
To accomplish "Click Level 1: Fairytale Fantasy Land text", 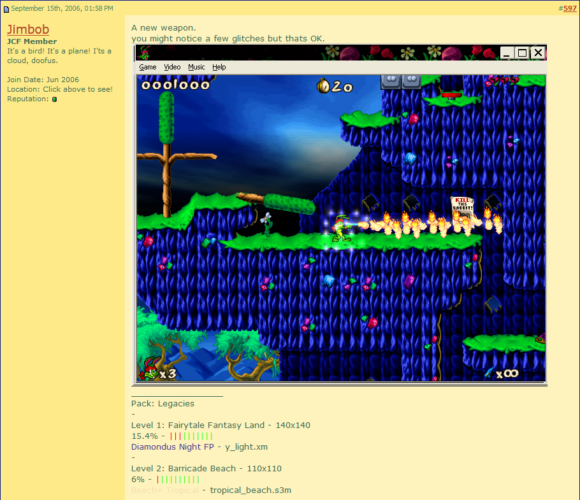I will [198, 425].
